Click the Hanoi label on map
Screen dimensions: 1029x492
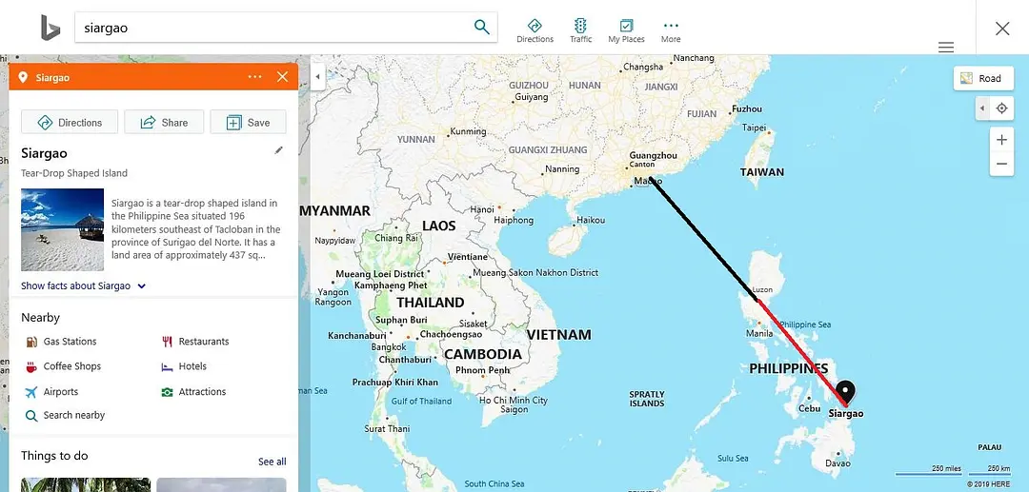click(482, 209)
